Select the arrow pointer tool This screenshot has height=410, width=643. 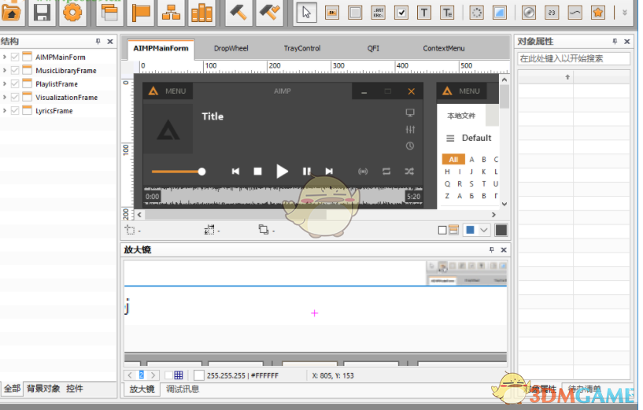[x=307, y=12]
